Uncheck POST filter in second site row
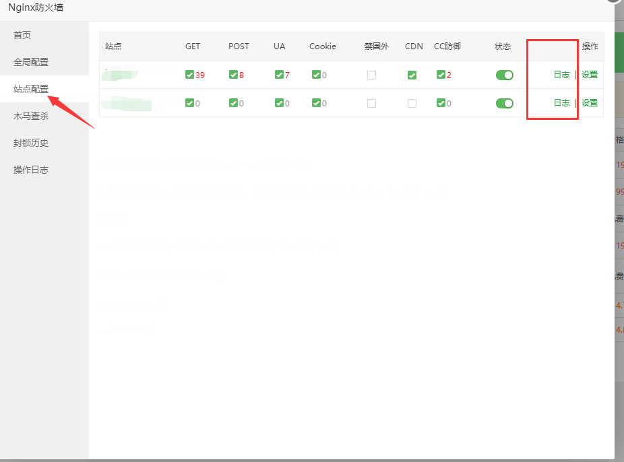 pyautogui.click(x=233, y=103)
